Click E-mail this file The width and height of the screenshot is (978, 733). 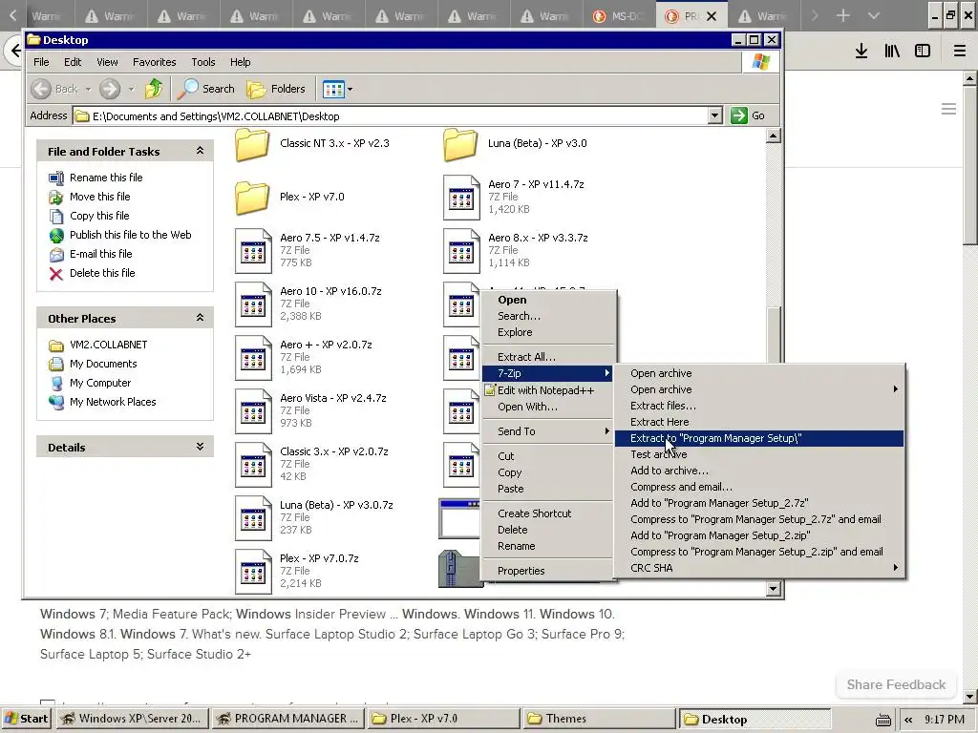pyautogui.click(x=101, y=254)
